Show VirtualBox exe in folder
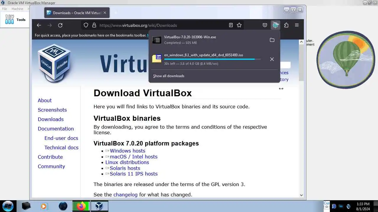Viewport: 378px width, 212px height. point(272,40)
